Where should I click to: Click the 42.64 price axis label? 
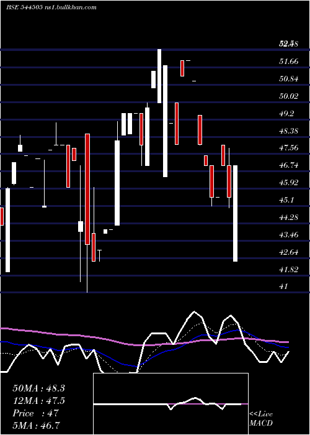(289, 252)
